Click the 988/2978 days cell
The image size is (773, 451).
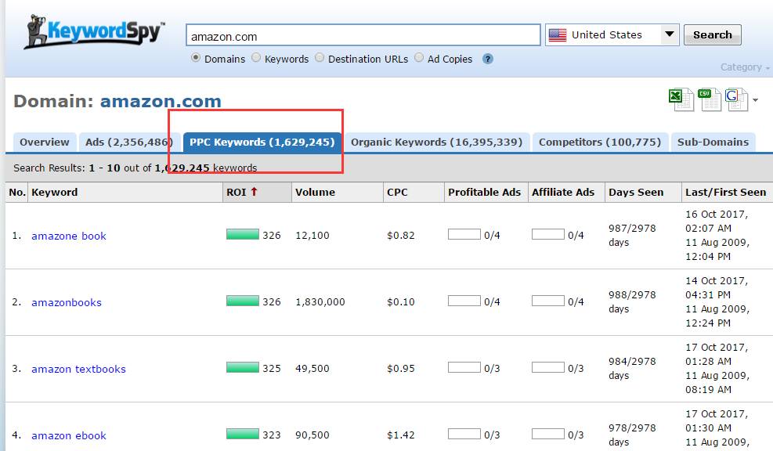(x=632, y=301)
